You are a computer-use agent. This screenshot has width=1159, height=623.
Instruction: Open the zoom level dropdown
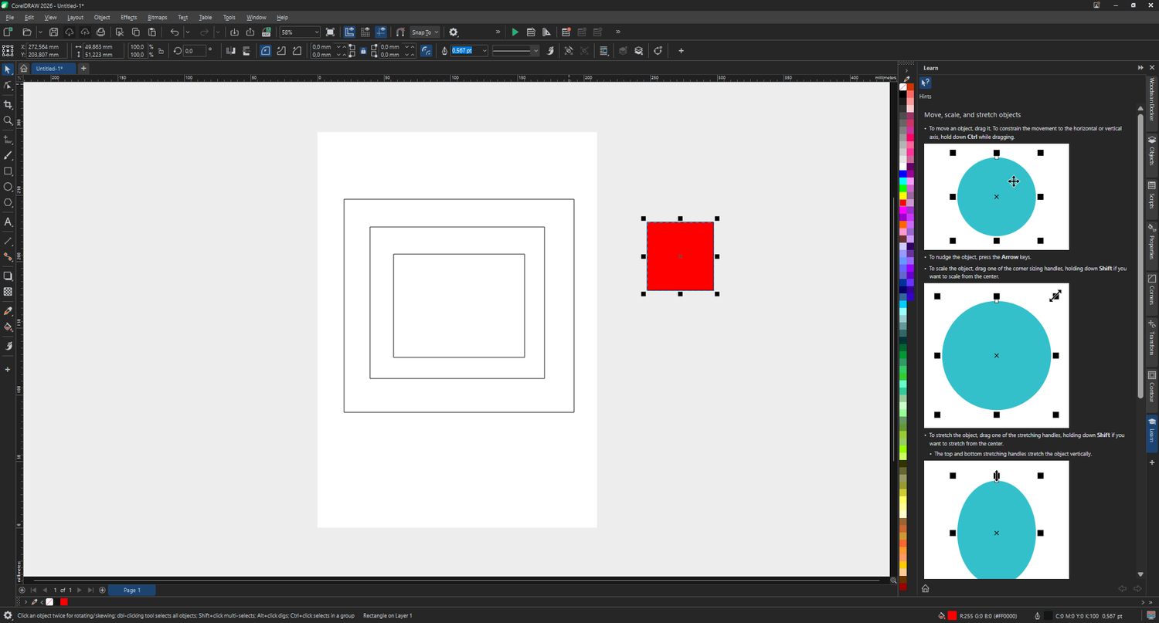point(316,32)
